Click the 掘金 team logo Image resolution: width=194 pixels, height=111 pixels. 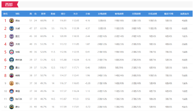(x=12, y=21)
